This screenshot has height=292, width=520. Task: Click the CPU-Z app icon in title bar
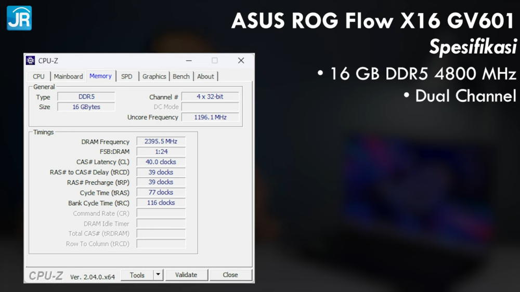coord(31,60)
